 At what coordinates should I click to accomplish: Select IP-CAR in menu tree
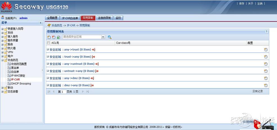[x=15, y=80]
